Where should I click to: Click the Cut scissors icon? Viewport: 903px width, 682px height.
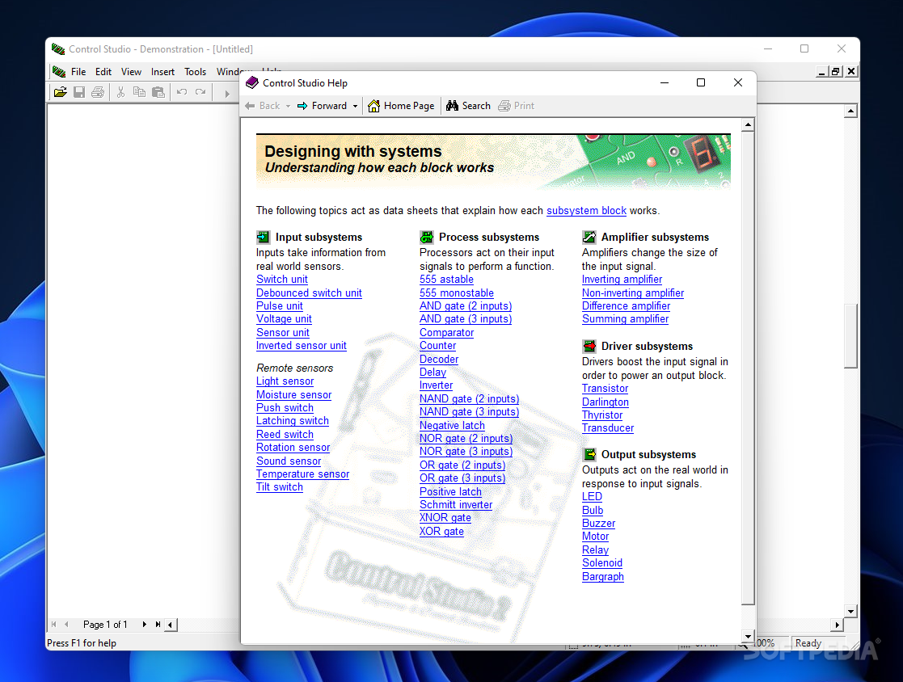(121, 92)
